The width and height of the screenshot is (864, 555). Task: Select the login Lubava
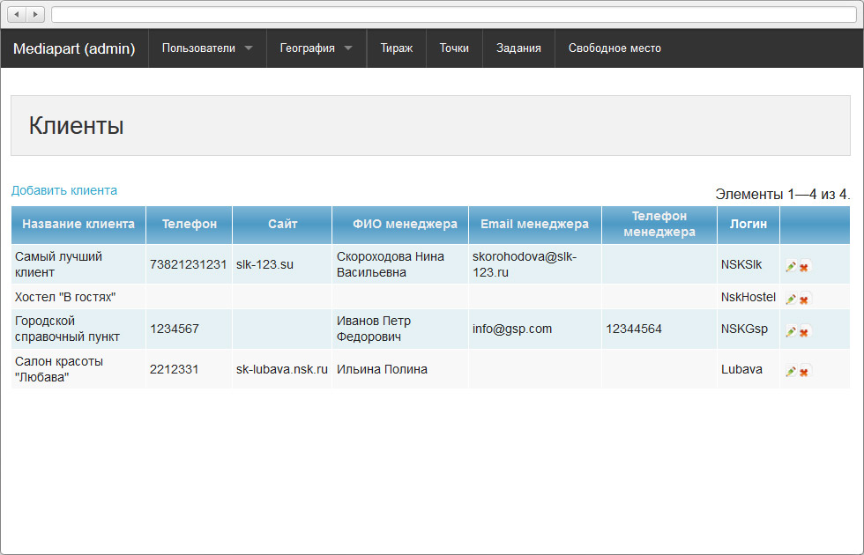tap(741, 369)
